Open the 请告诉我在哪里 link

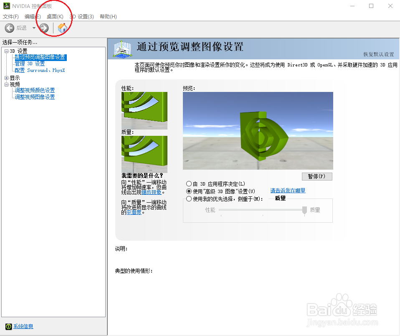click(x=287, y=191)
